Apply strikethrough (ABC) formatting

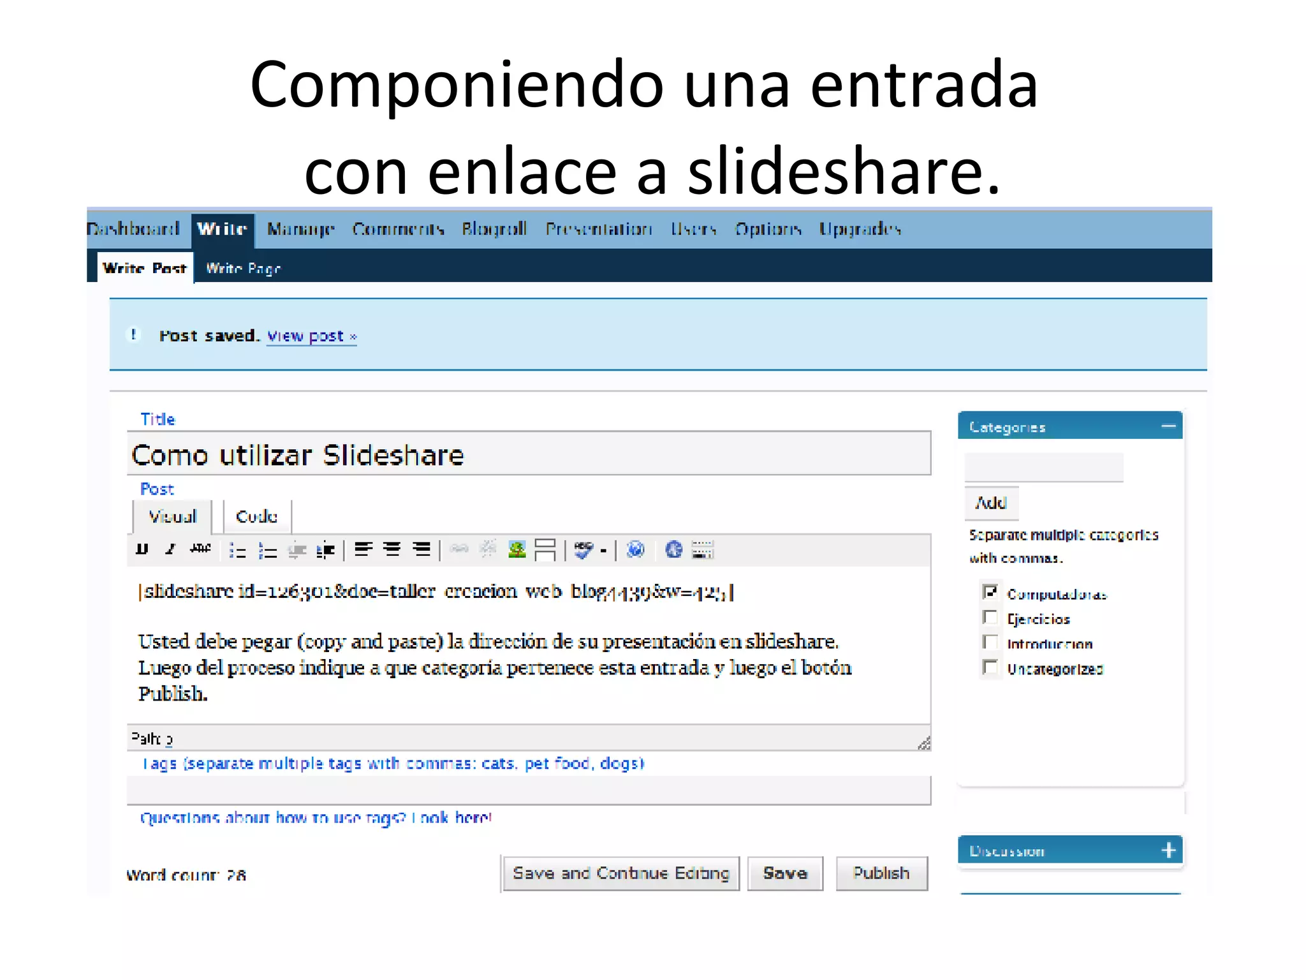(x=200, y=549)
